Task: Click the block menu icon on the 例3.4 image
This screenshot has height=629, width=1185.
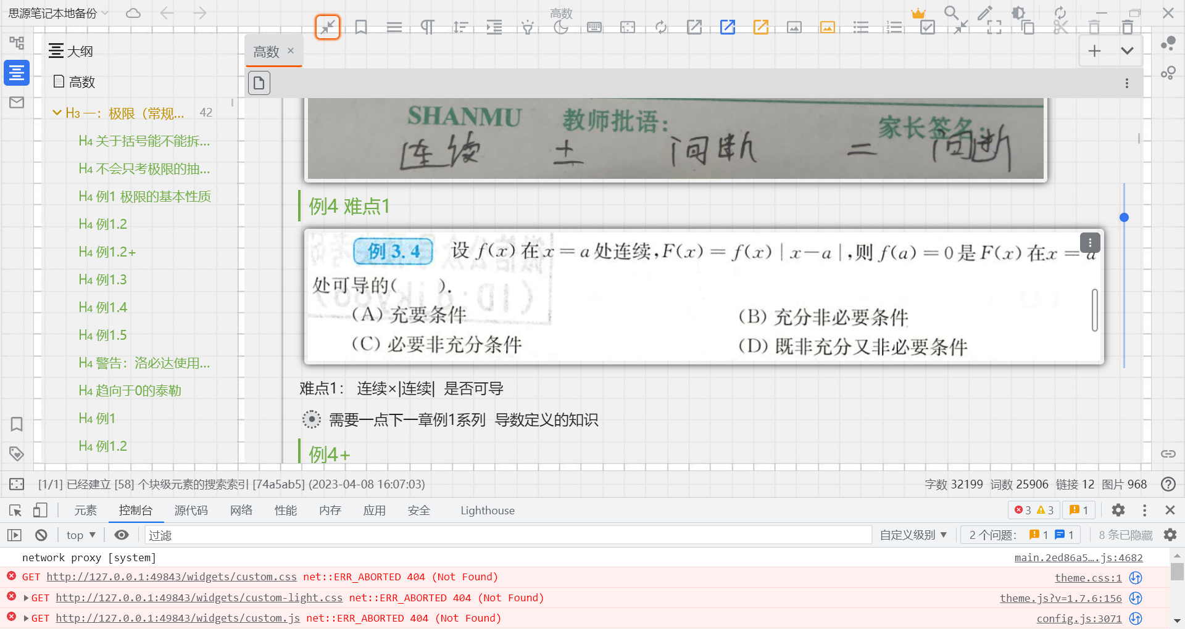Action: coord(1090,242)
